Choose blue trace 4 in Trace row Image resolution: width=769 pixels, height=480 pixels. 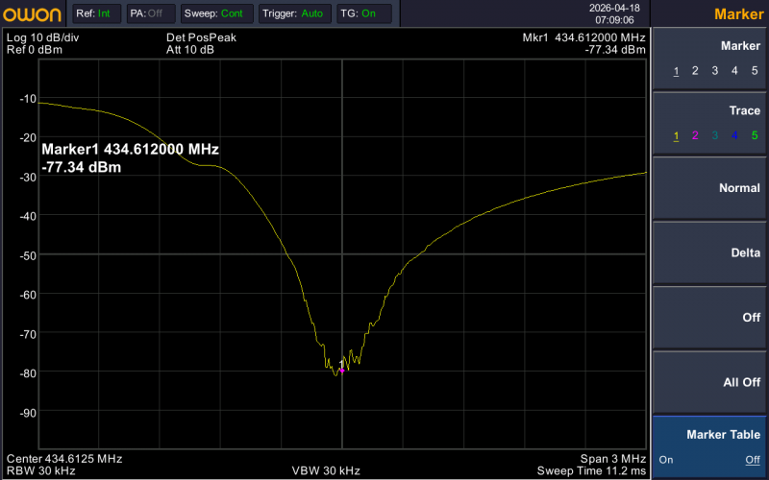tap(735, 135)
